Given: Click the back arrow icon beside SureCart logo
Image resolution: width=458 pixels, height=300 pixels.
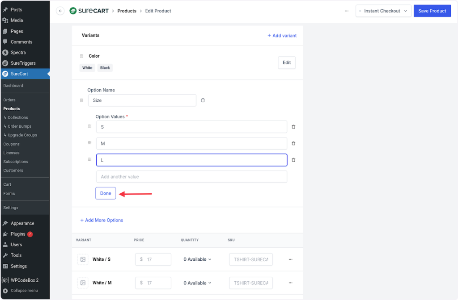Looking at the screenshot, I should (60, 11).
